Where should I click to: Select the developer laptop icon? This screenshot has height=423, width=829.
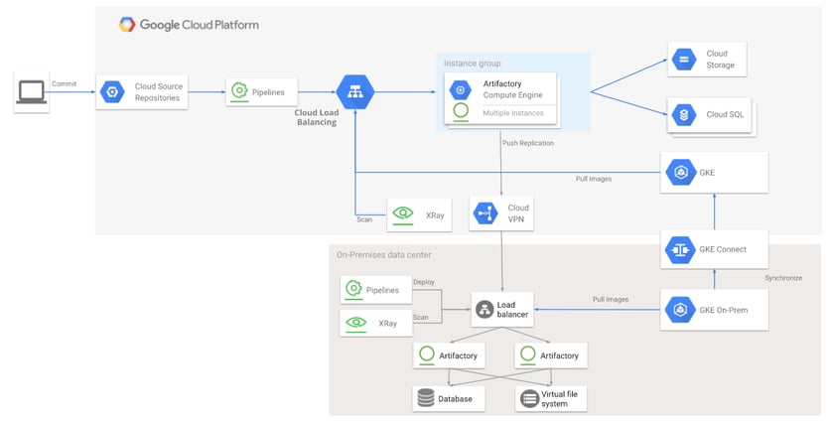pos(31,92)
